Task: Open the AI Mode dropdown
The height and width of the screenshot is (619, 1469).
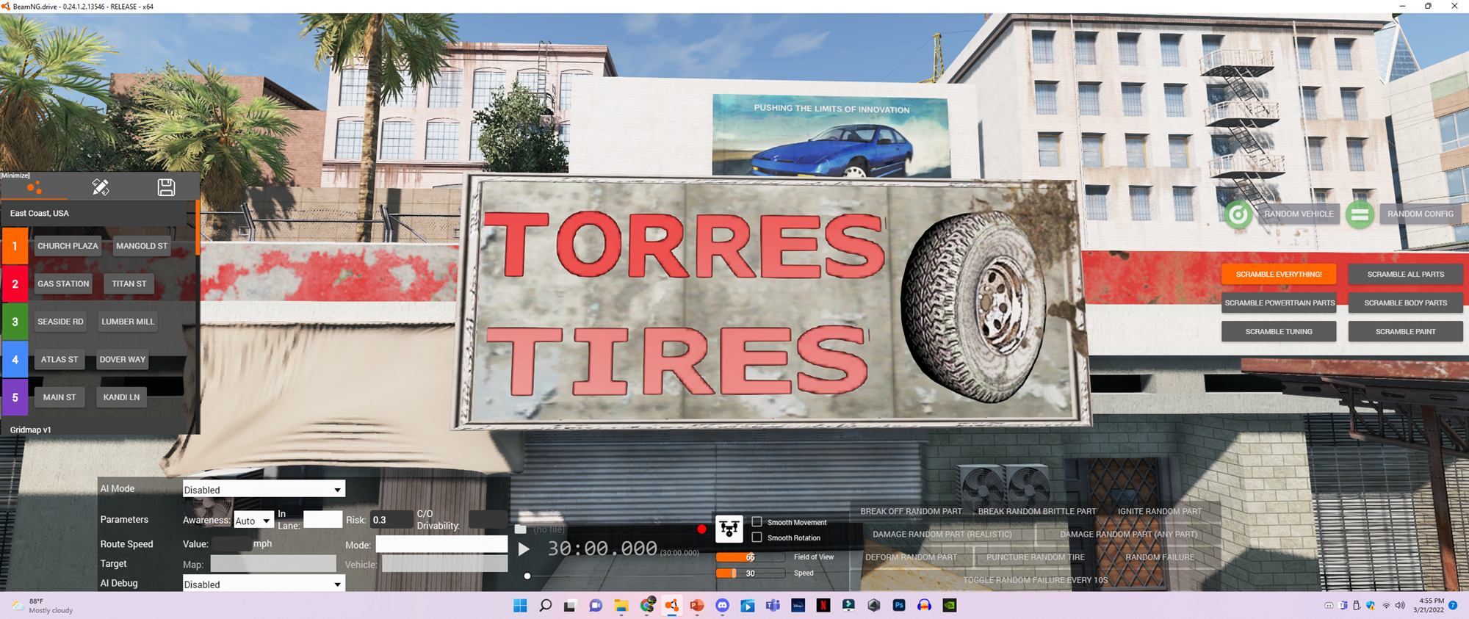Action: [264, 489]
